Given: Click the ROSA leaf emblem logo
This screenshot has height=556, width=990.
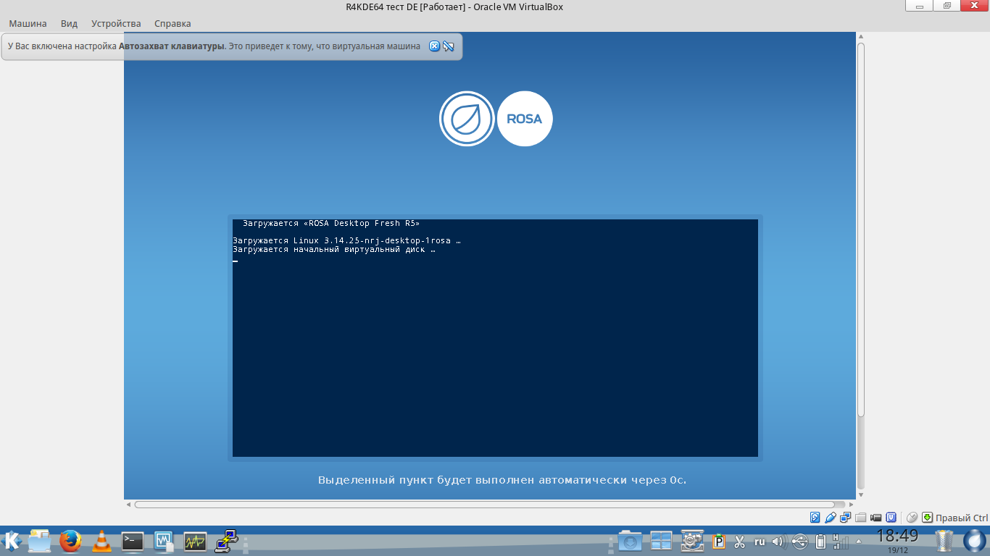Looking at the screenshot, I should pos(467,119).
